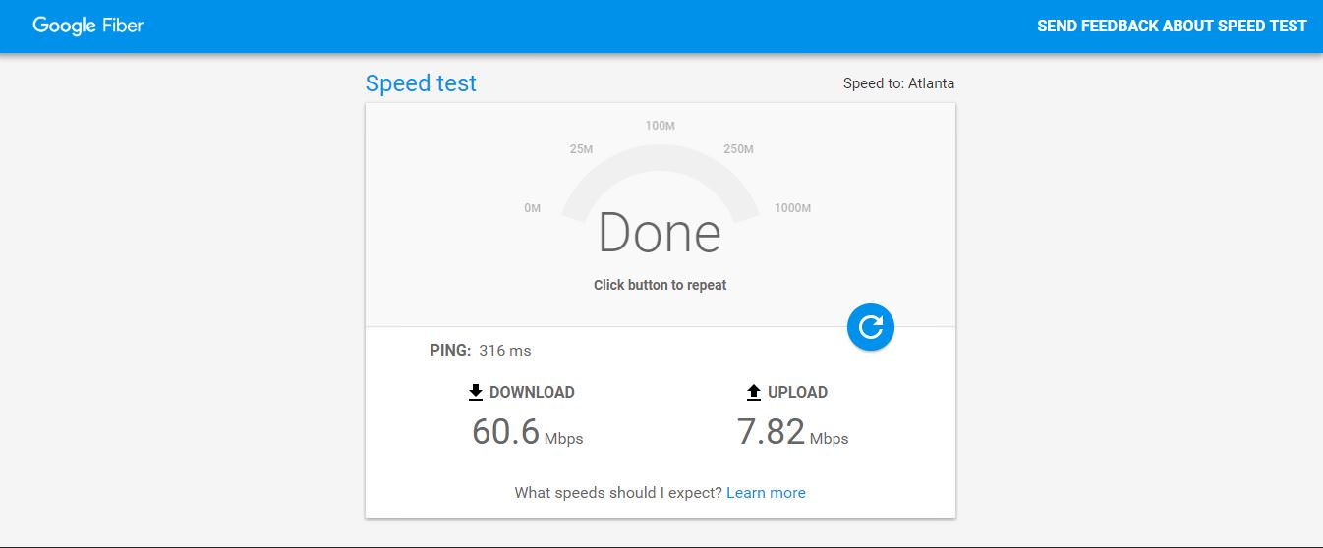Select the 100M gauge marker
The height and width of the screenshot is (548, 1323).
tap(660, 126)
